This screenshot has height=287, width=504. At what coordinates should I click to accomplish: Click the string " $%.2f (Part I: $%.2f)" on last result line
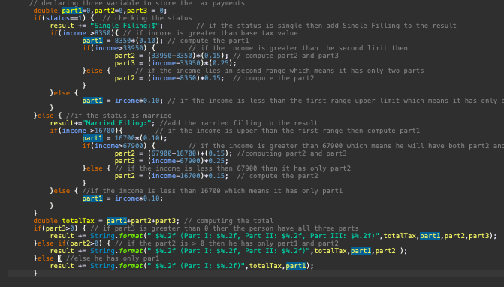pos(196,266)
